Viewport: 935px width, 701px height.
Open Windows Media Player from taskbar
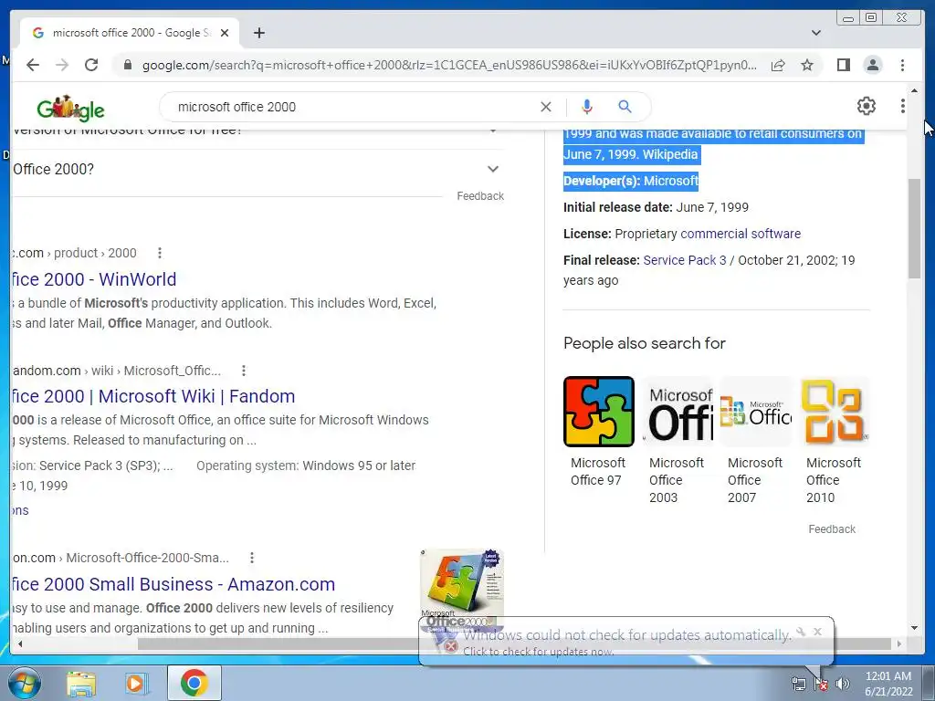point(137,684)
